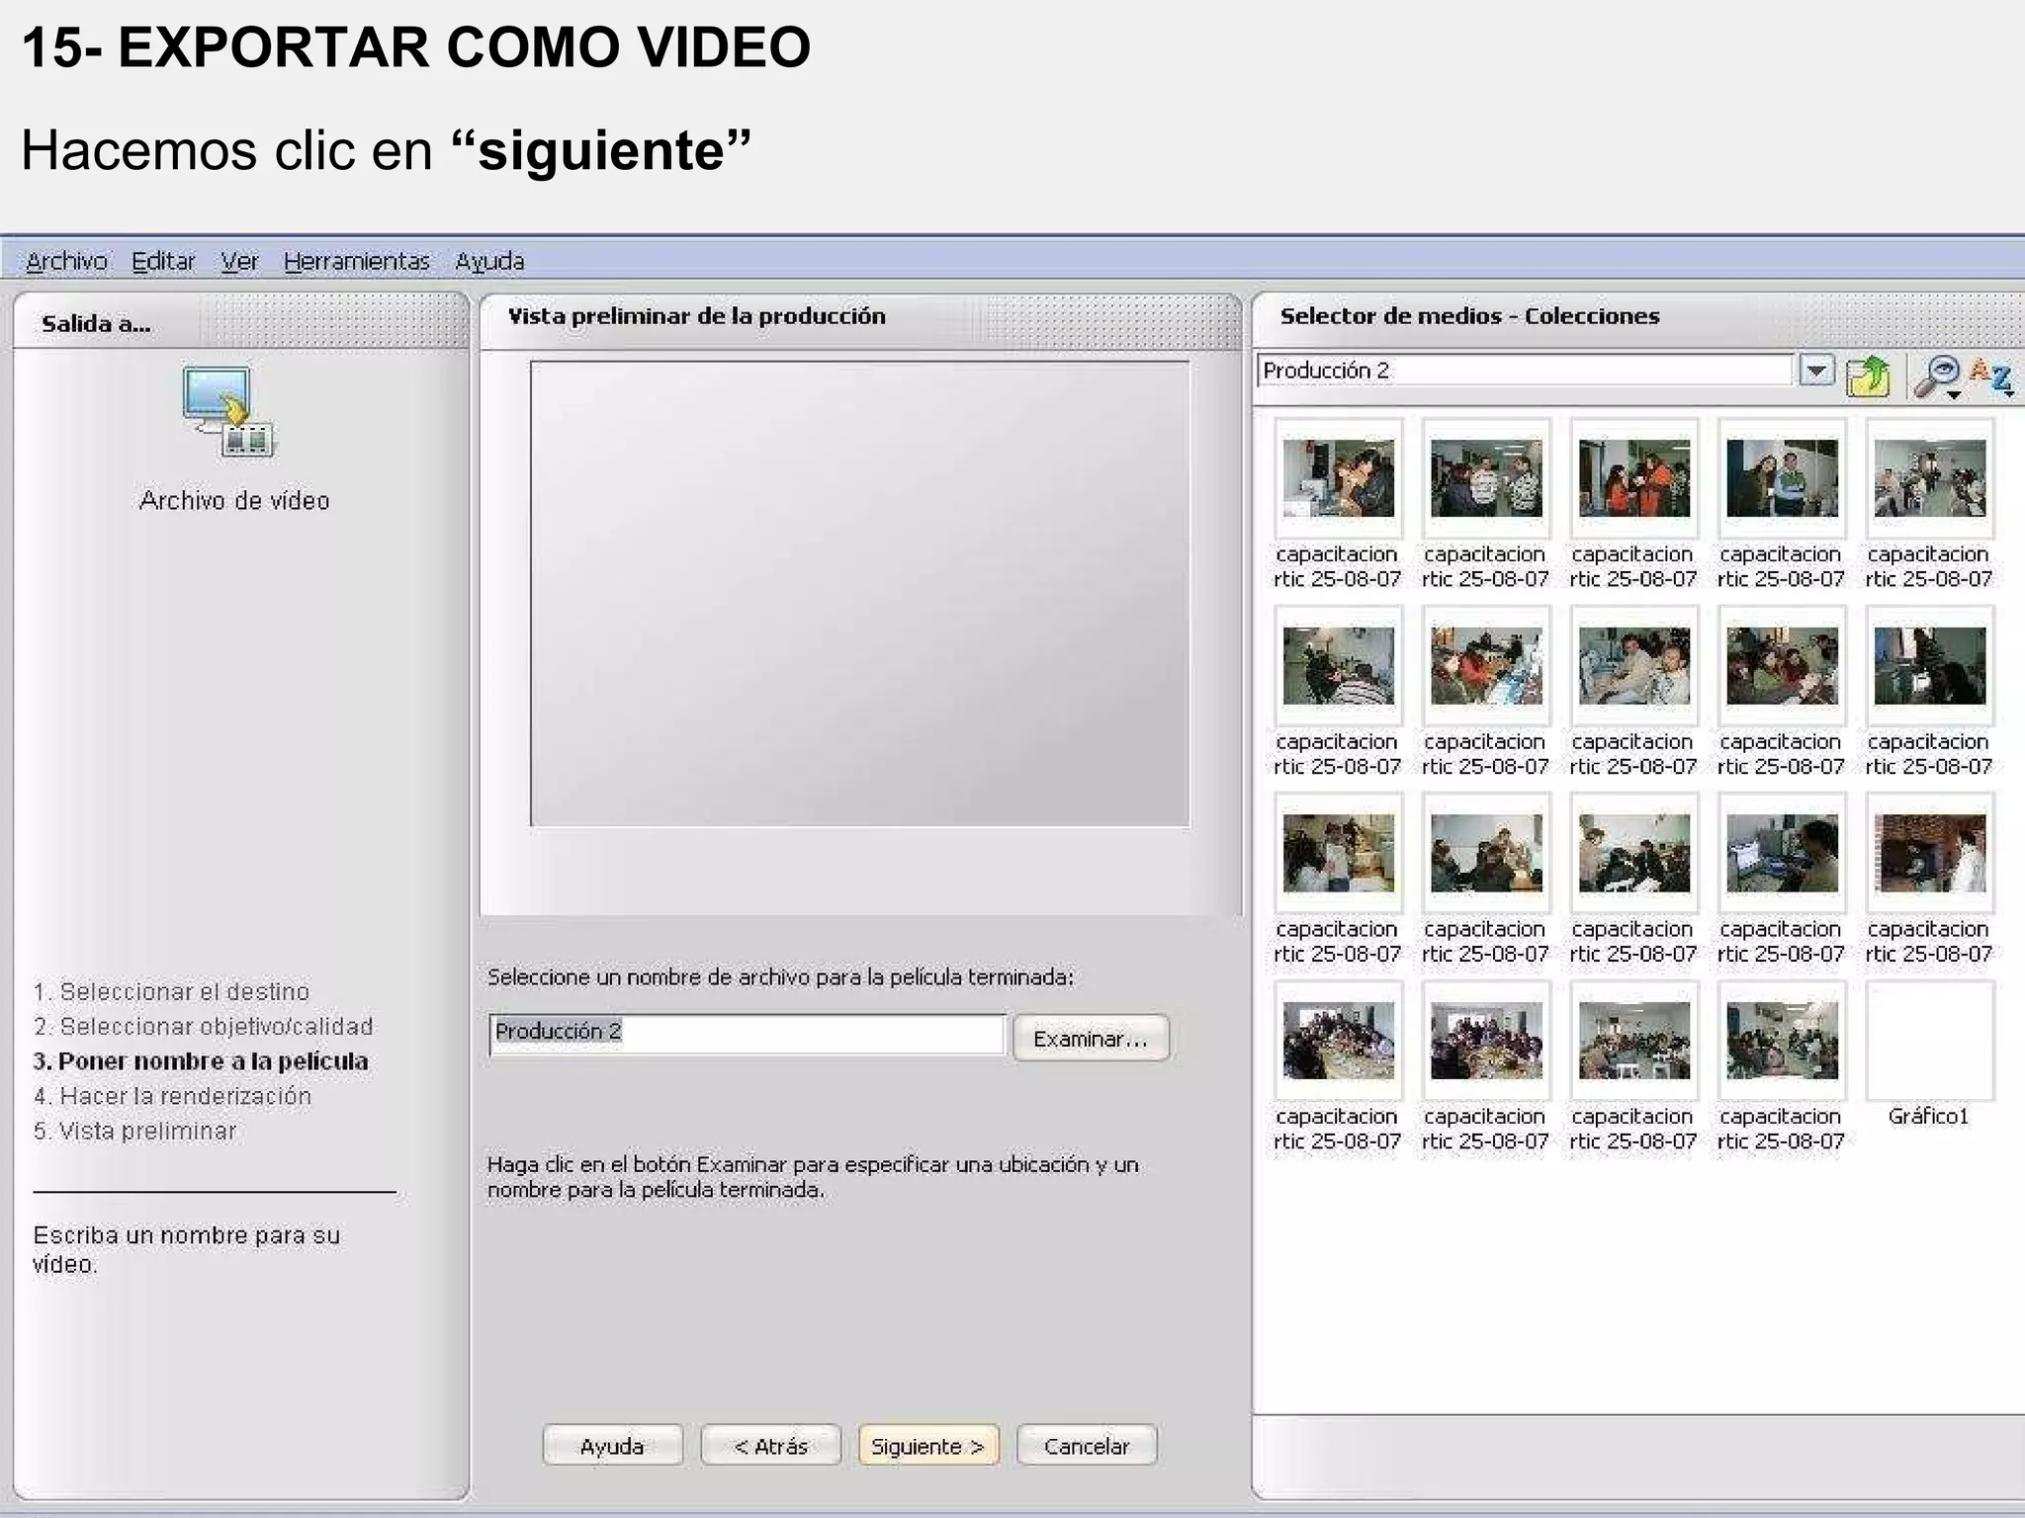Select fourth thumbnail in fourth row
Viewport: 2025px width, 1518px height.
point(1782,1041)
